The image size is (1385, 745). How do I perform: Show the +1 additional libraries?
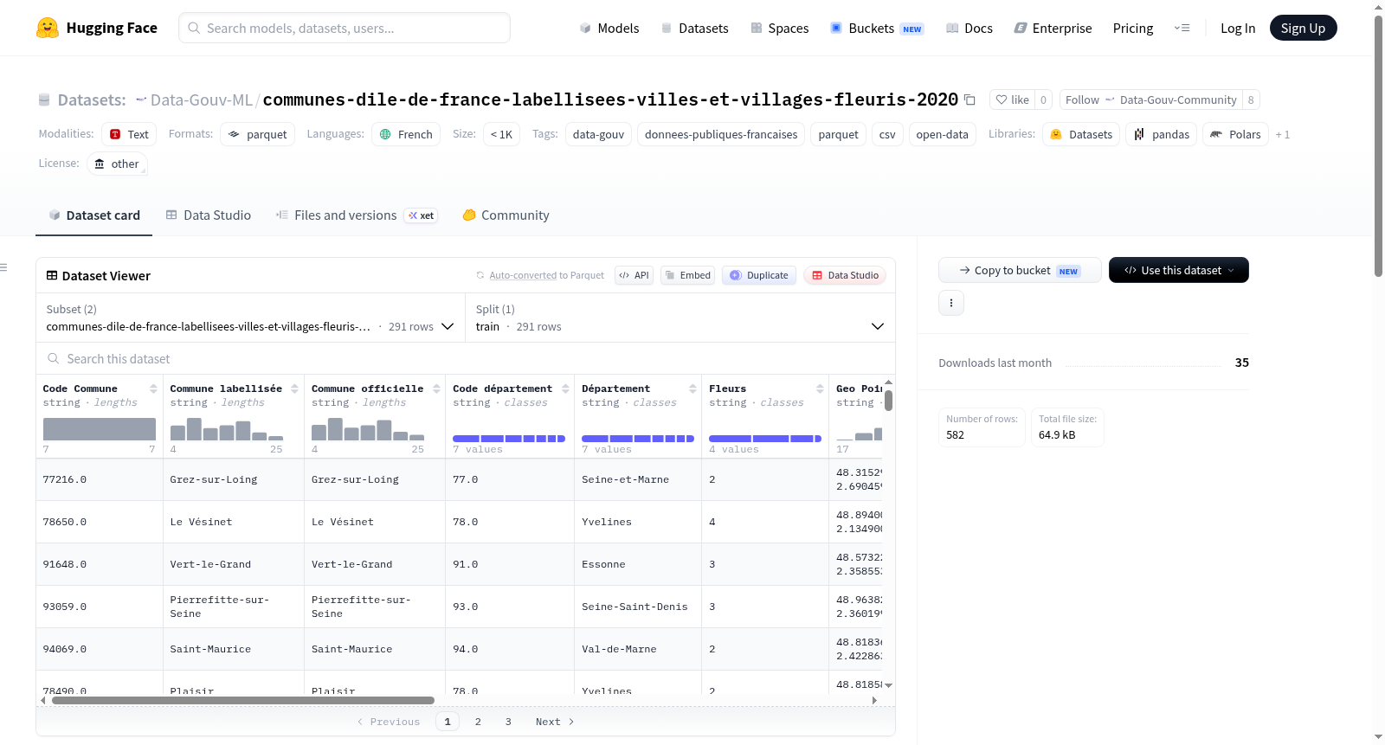click(1283, 134)
